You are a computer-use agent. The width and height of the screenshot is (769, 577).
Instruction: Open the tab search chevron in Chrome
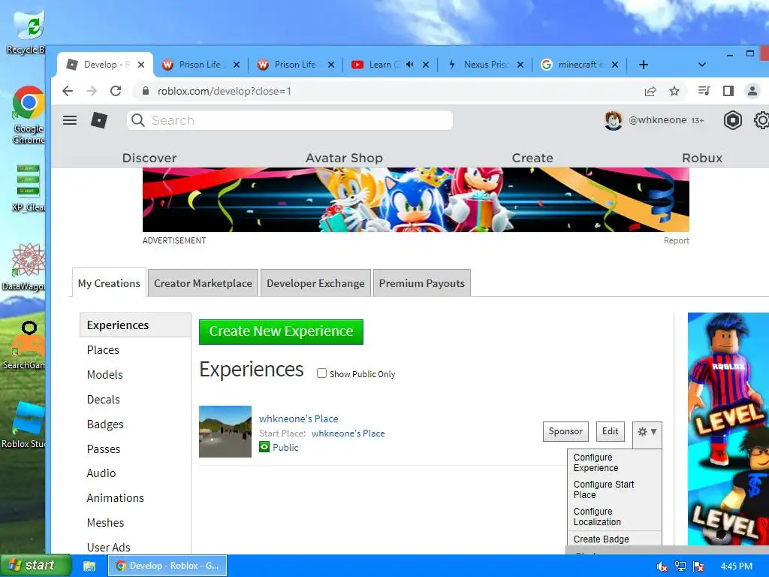702,65
